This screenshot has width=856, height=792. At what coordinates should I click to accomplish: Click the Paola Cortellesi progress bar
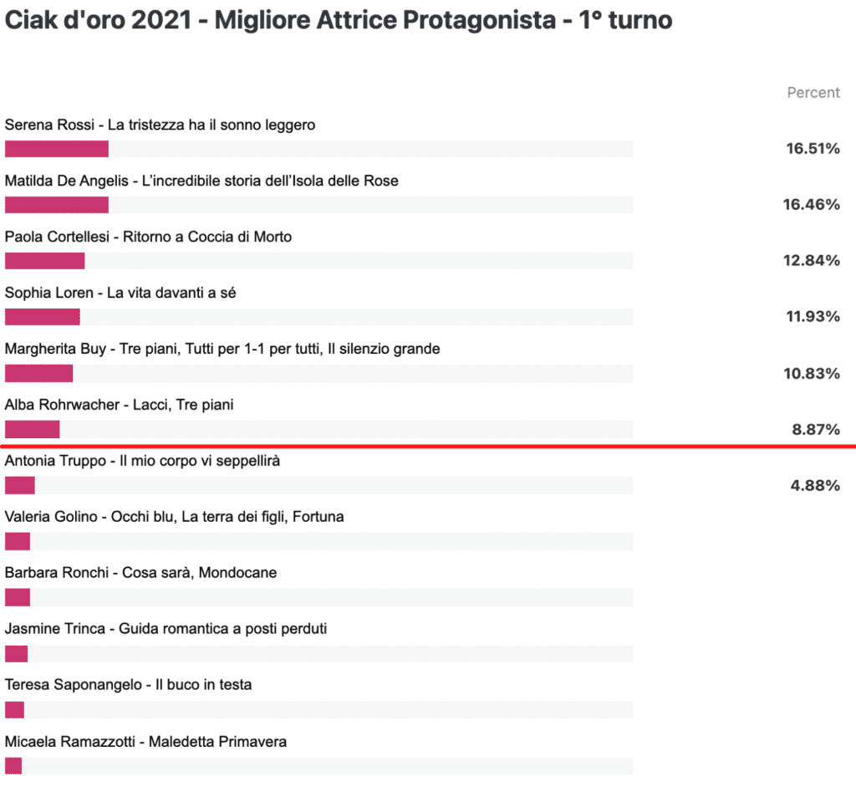318,261
